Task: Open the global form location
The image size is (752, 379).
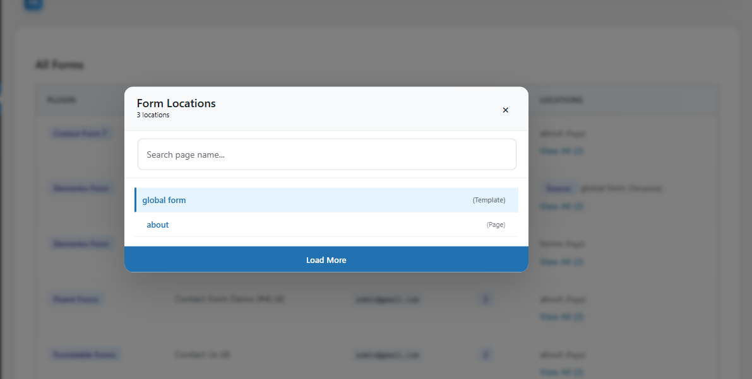Action: coord(164,201)
